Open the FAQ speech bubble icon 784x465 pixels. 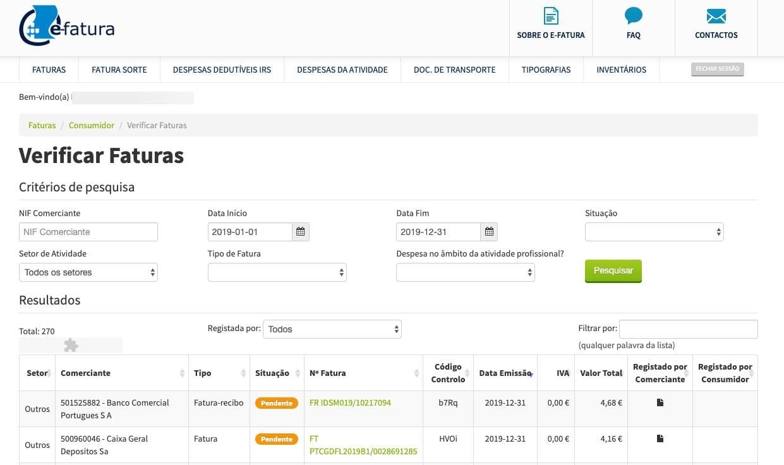click(x=633, y=16)
